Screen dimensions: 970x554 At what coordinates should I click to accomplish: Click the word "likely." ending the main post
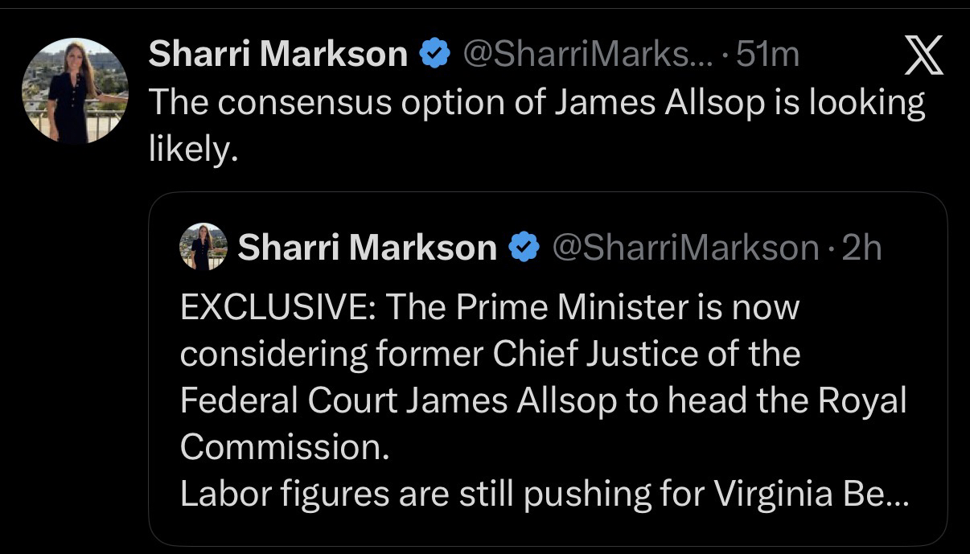(194, 150)
